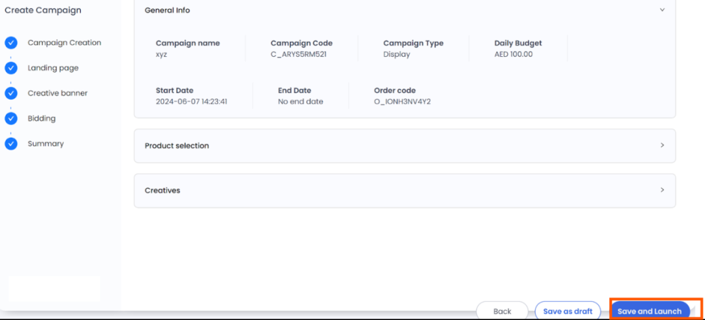This screenshot has height=320, width=705.
Task: Click the Bidding step checkmark icon
Action: coord(11,119)
